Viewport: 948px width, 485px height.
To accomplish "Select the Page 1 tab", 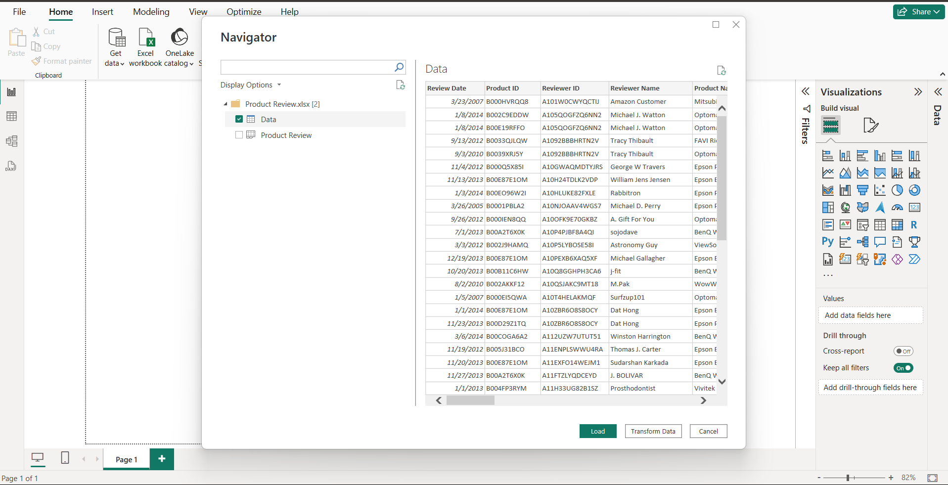I will [126, 459].
